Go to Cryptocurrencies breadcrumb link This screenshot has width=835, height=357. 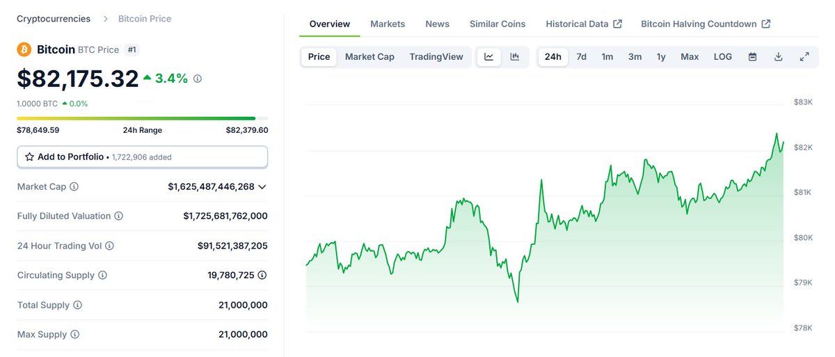54,19
